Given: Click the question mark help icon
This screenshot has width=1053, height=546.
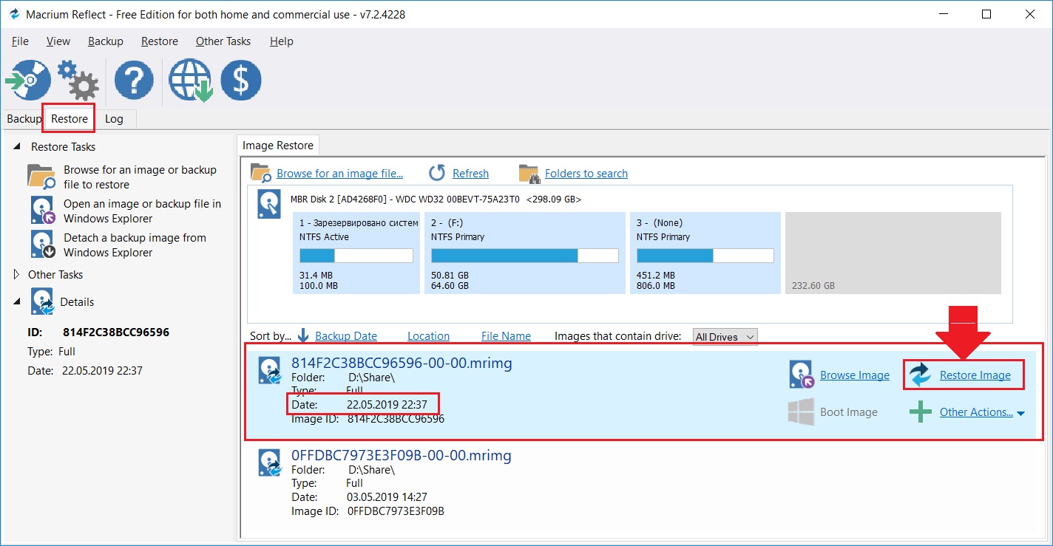Looking at the screenshot, I should [x=134, y=80].
